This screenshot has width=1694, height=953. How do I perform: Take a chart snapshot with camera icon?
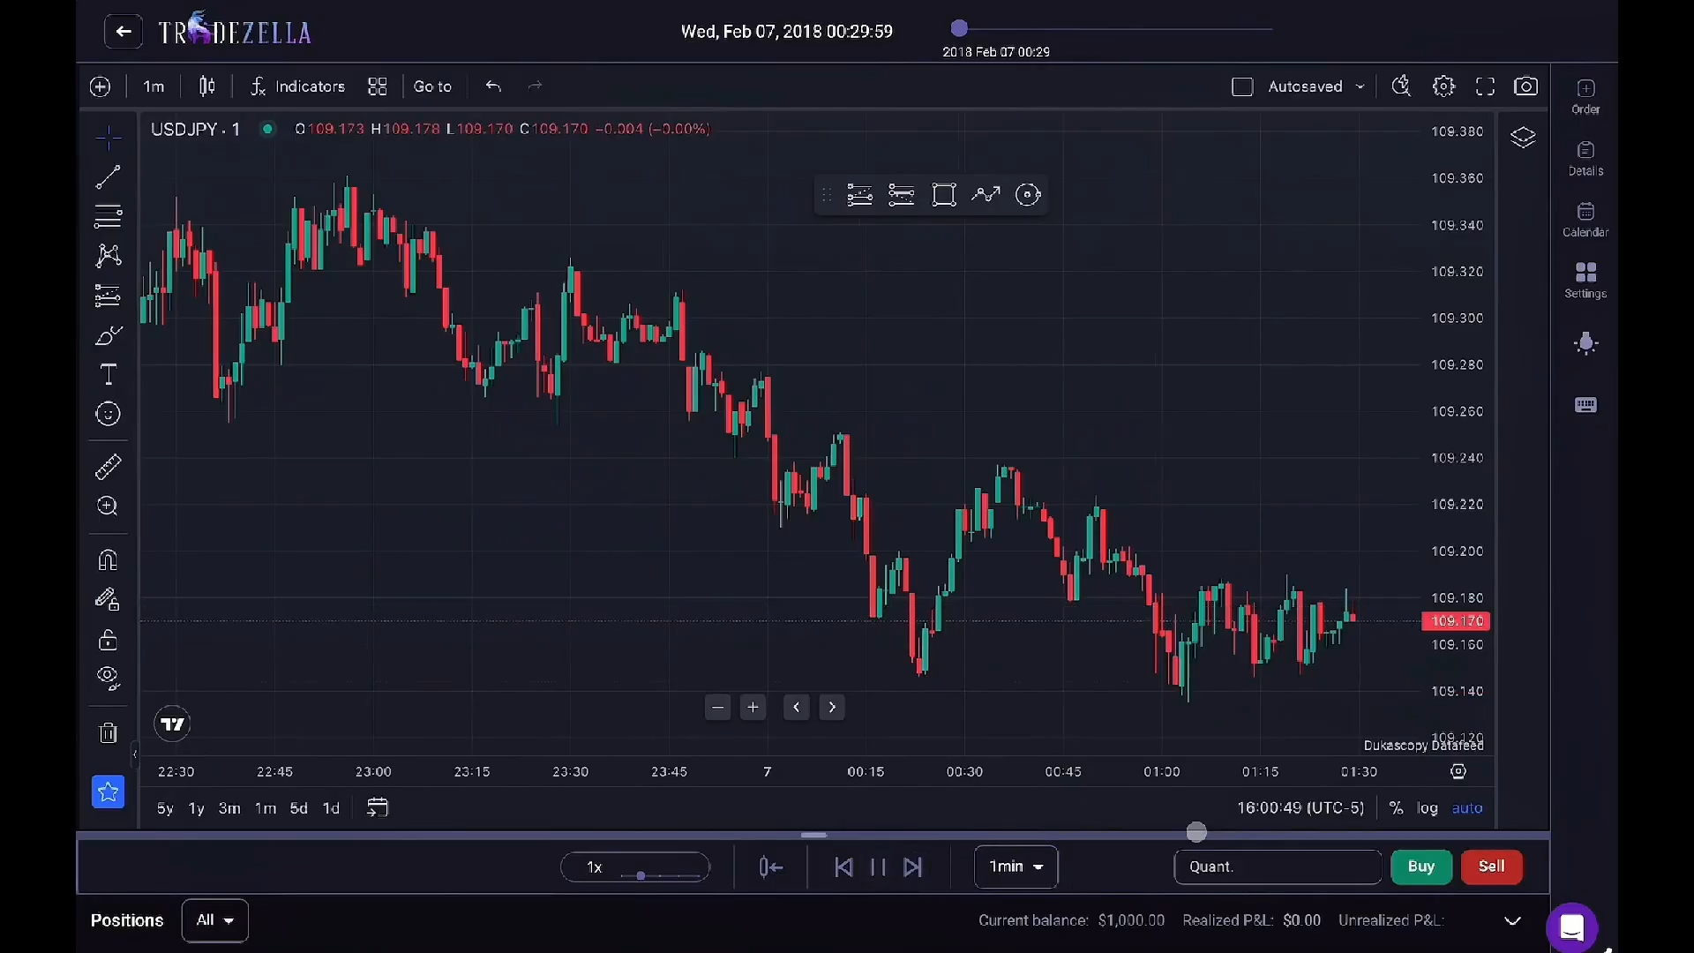tap(1525, 86)
